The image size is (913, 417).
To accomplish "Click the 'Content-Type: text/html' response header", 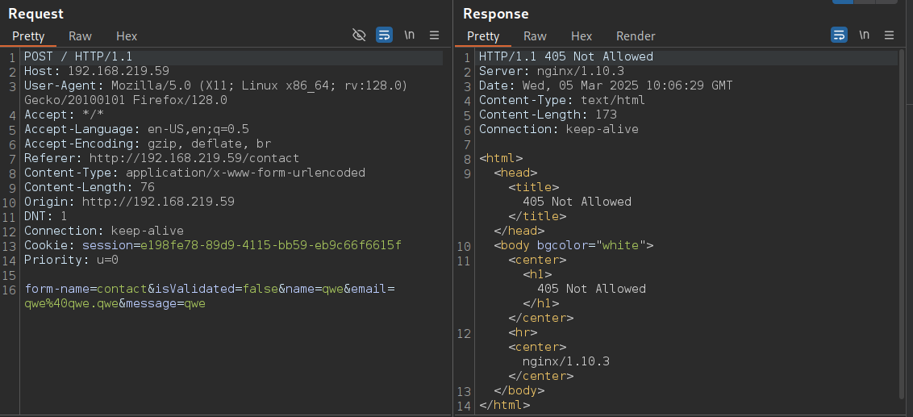I will 562,100.
